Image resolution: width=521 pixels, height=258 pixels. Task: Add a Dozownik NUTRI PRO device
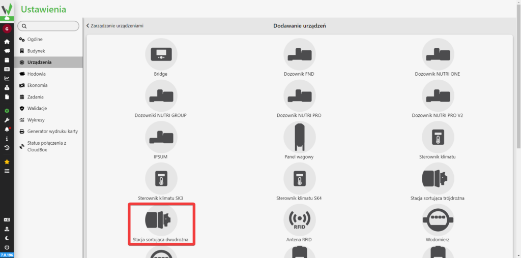[299, 99]
